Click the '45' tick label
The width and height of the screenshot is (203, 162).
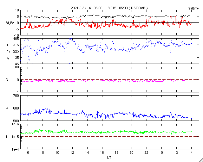click(x=17, y=64)
